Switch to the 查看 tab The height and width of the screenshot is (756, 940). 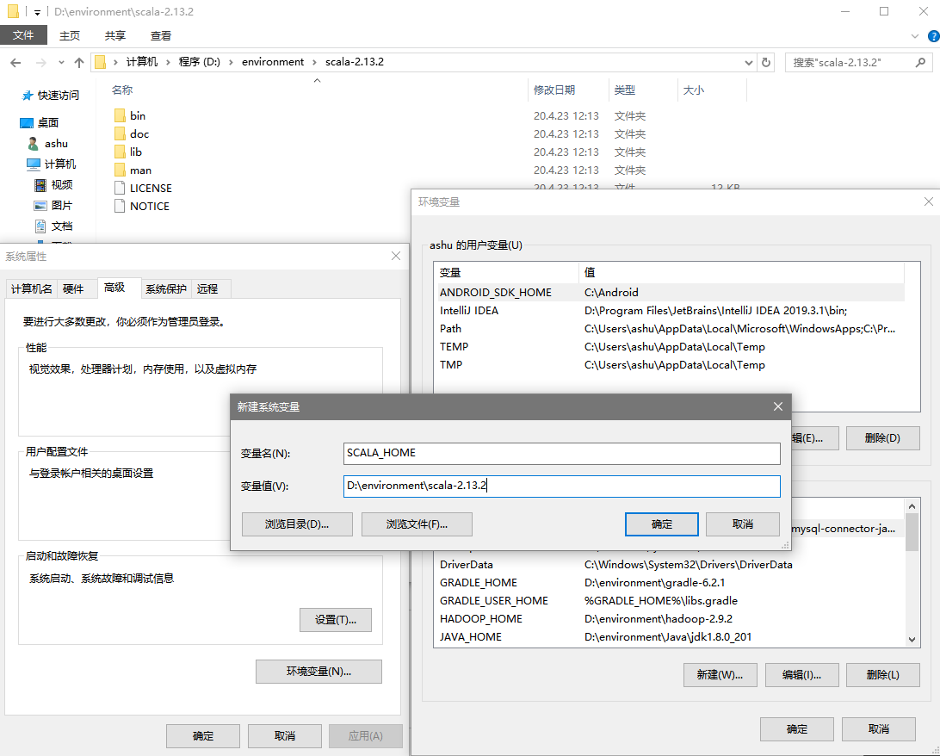coord(160,35)
